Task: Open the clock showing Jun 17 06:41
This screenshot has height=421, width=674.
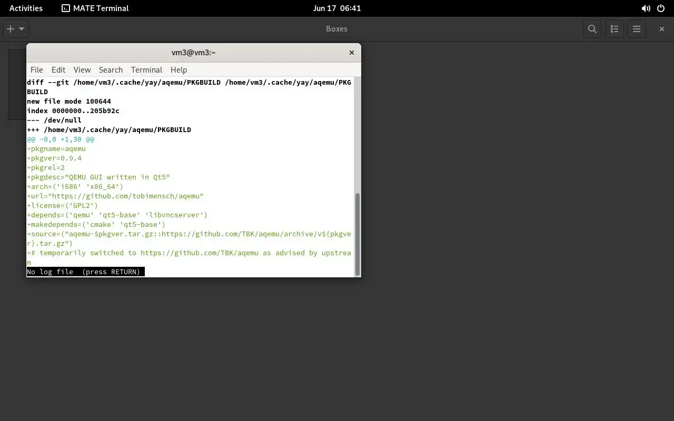Action: click(x=336, y=8)
